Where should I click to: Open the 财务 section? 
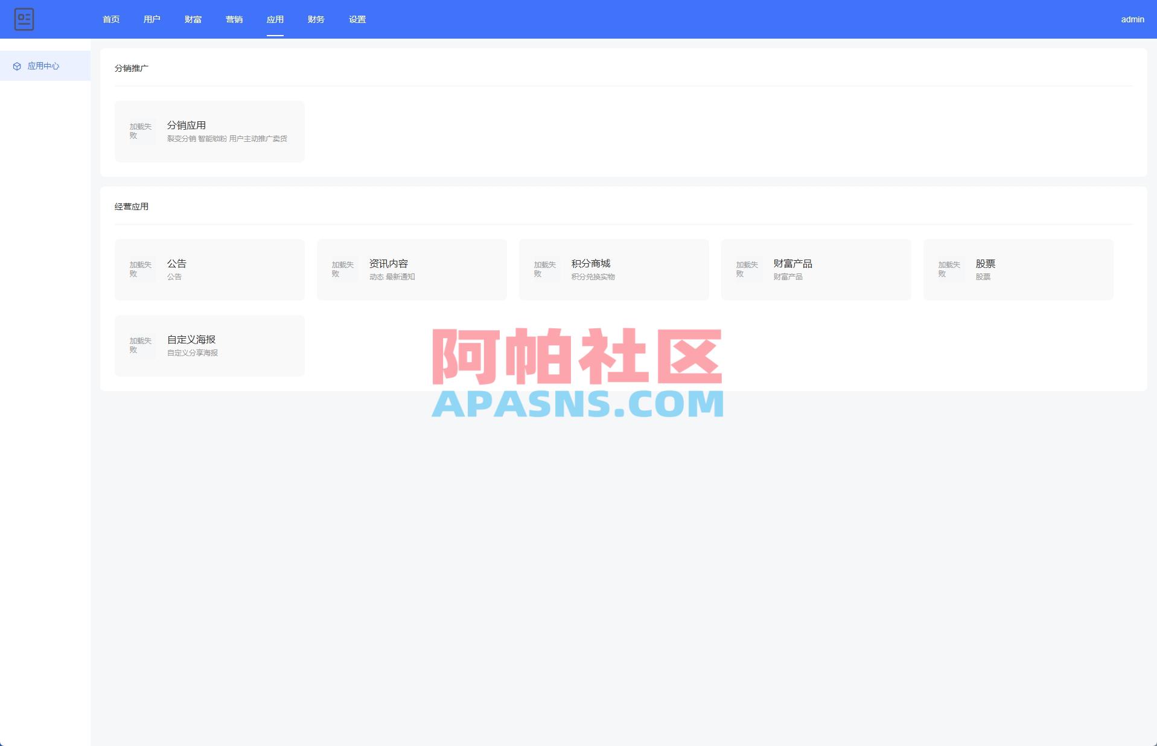click(x=316, y=19)
